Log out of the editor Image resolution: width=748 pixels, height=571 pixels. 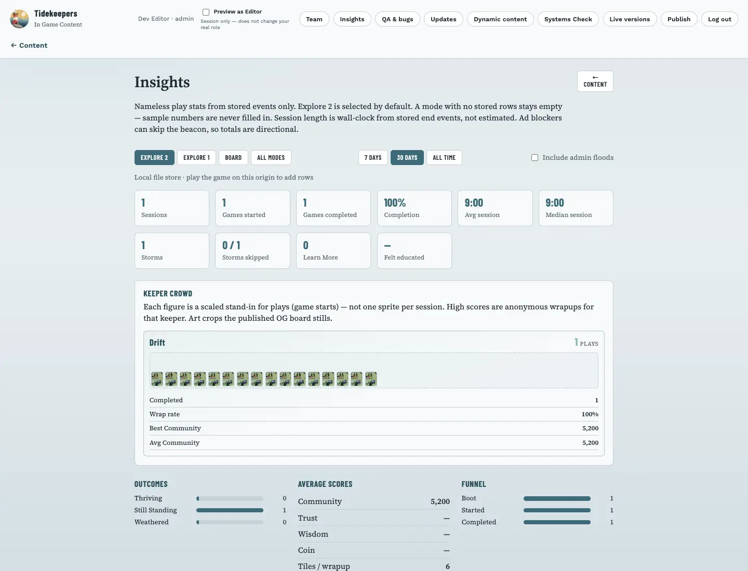pyautogui.click(x=719, y=19)
